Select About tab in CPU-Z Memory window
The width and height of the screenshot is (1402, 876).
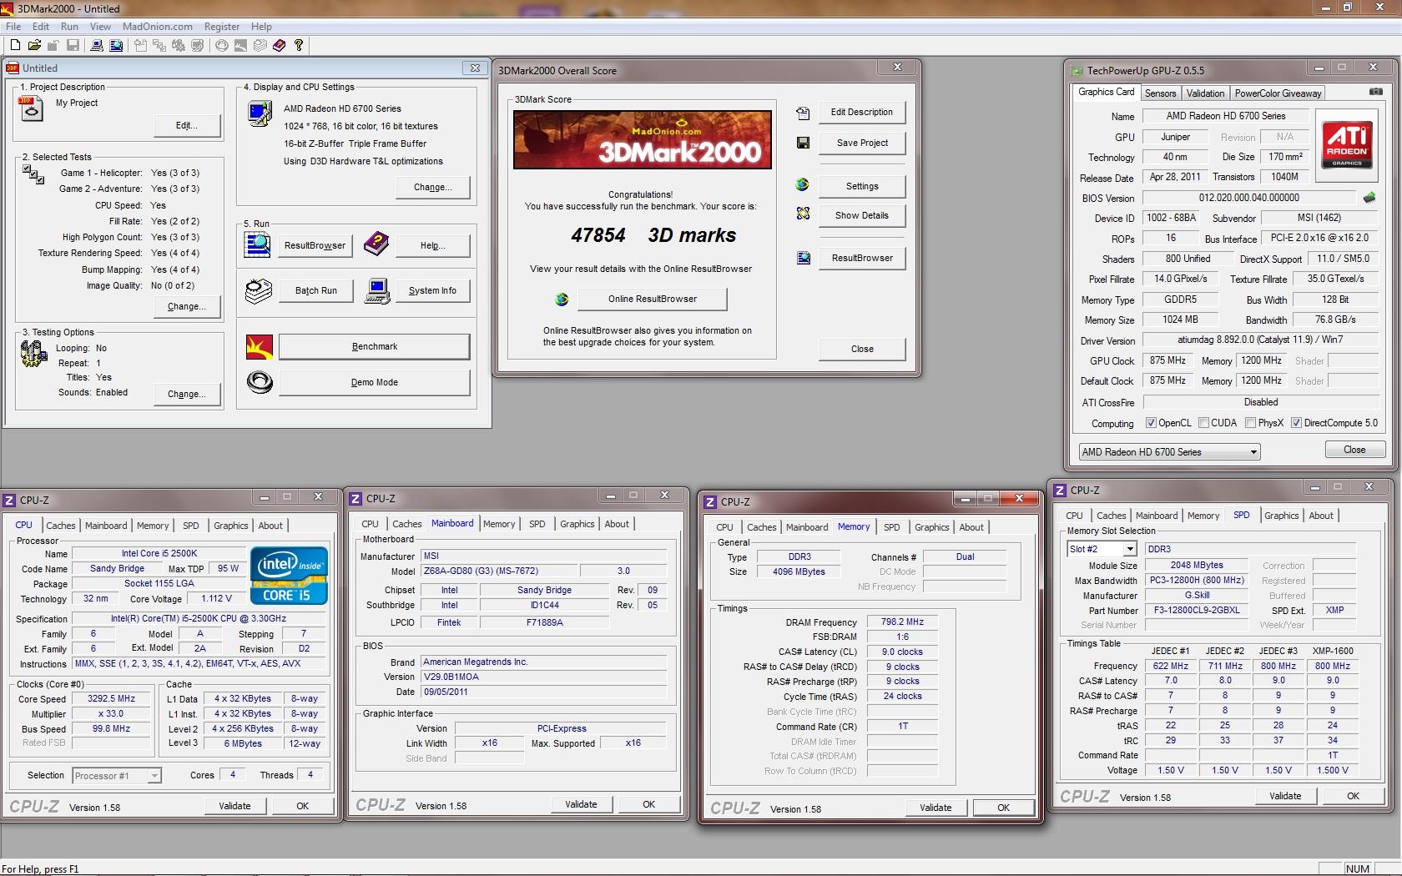click(971, 527)
